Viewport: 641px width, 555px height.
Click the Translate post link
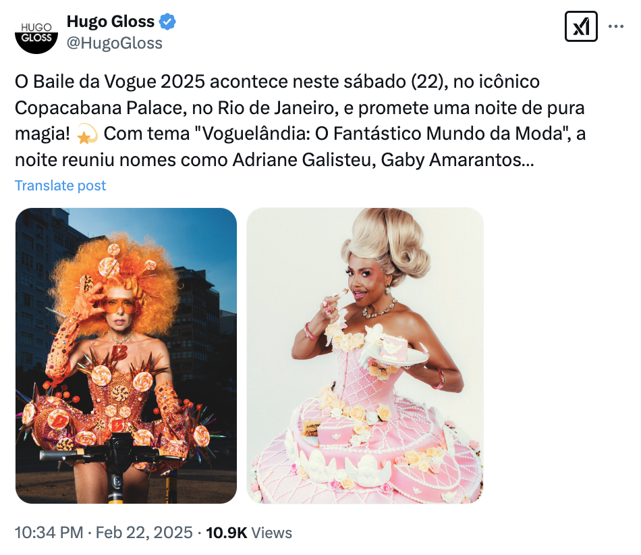(x=61, y=186)
